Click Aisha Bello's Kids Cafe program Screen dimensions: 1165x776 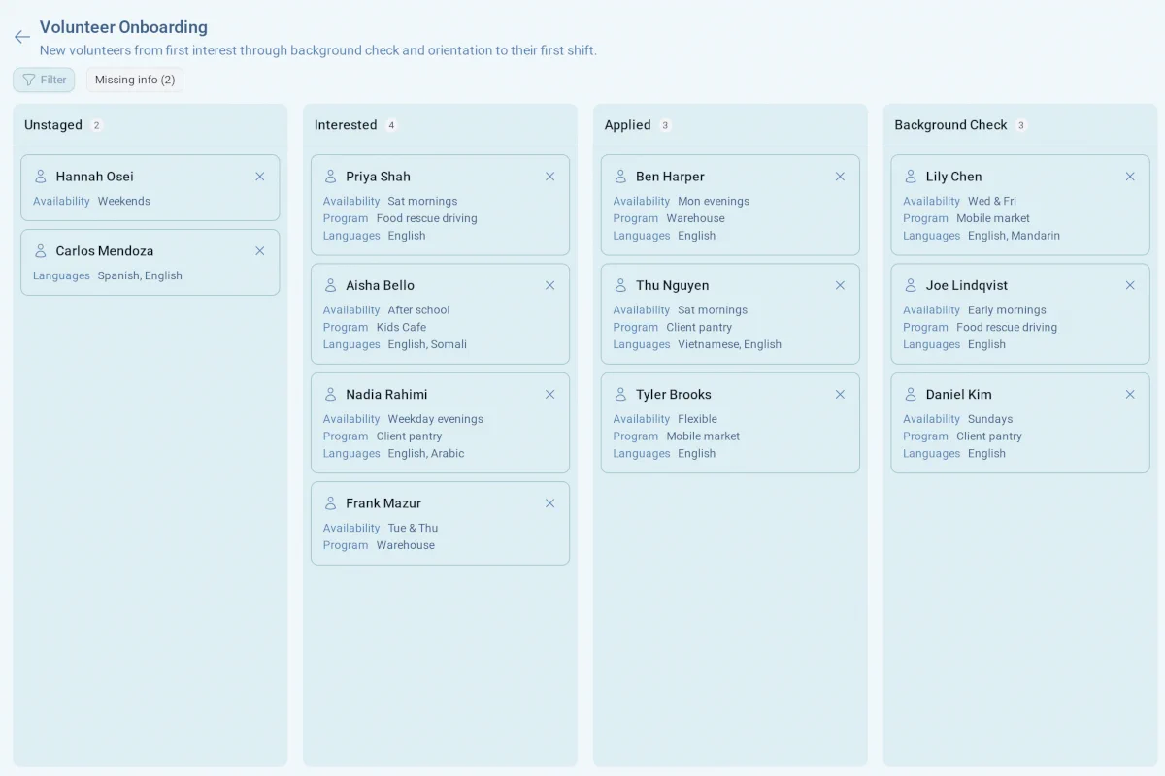point(401,327)
